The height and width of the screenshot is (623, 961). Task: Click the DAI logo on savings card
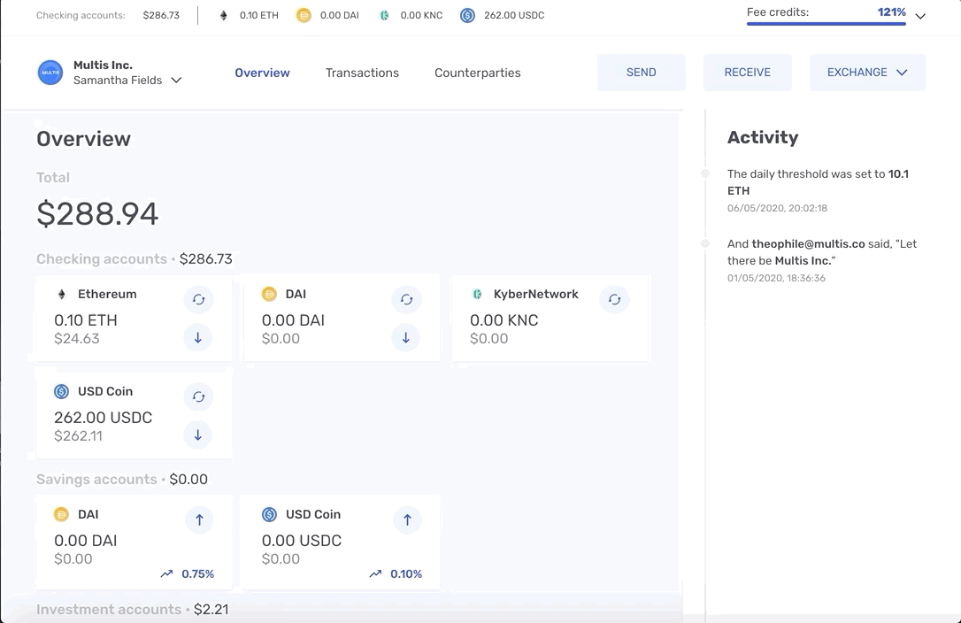pyautogui.click(x=61, y=514)
